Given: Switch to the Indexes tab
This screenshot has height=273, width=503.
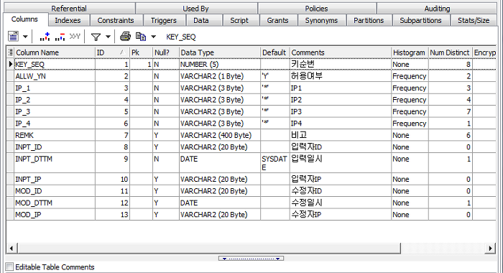Looking at the screenshot, I should point(68,21).
